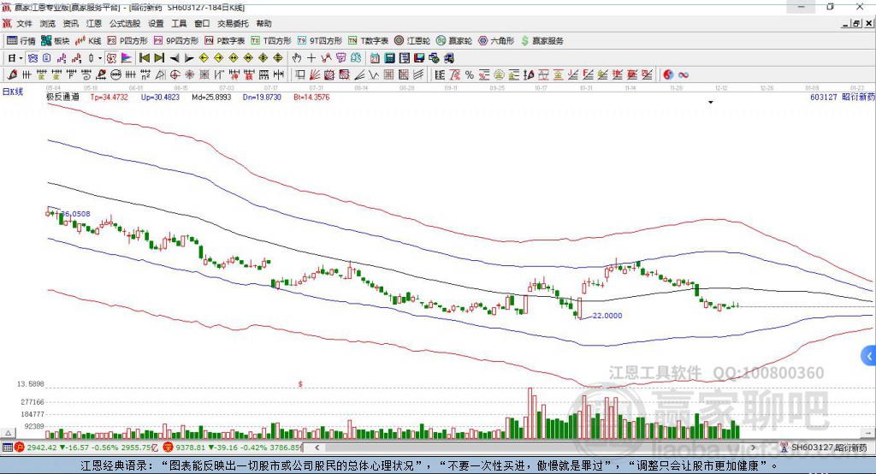Click the Tp=34.4732 value
Viewport: 876px width, 474px height.
109,97
